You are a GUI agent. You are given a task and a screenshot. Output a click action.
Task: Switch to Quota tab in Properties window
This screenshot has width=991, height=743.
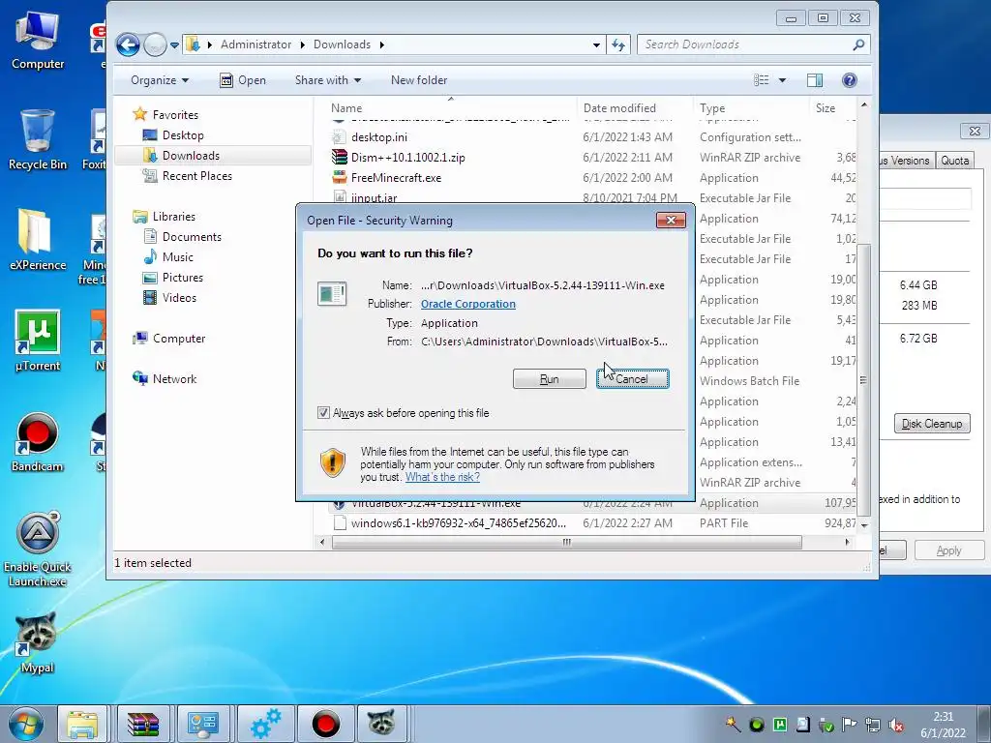coord(954,161)
